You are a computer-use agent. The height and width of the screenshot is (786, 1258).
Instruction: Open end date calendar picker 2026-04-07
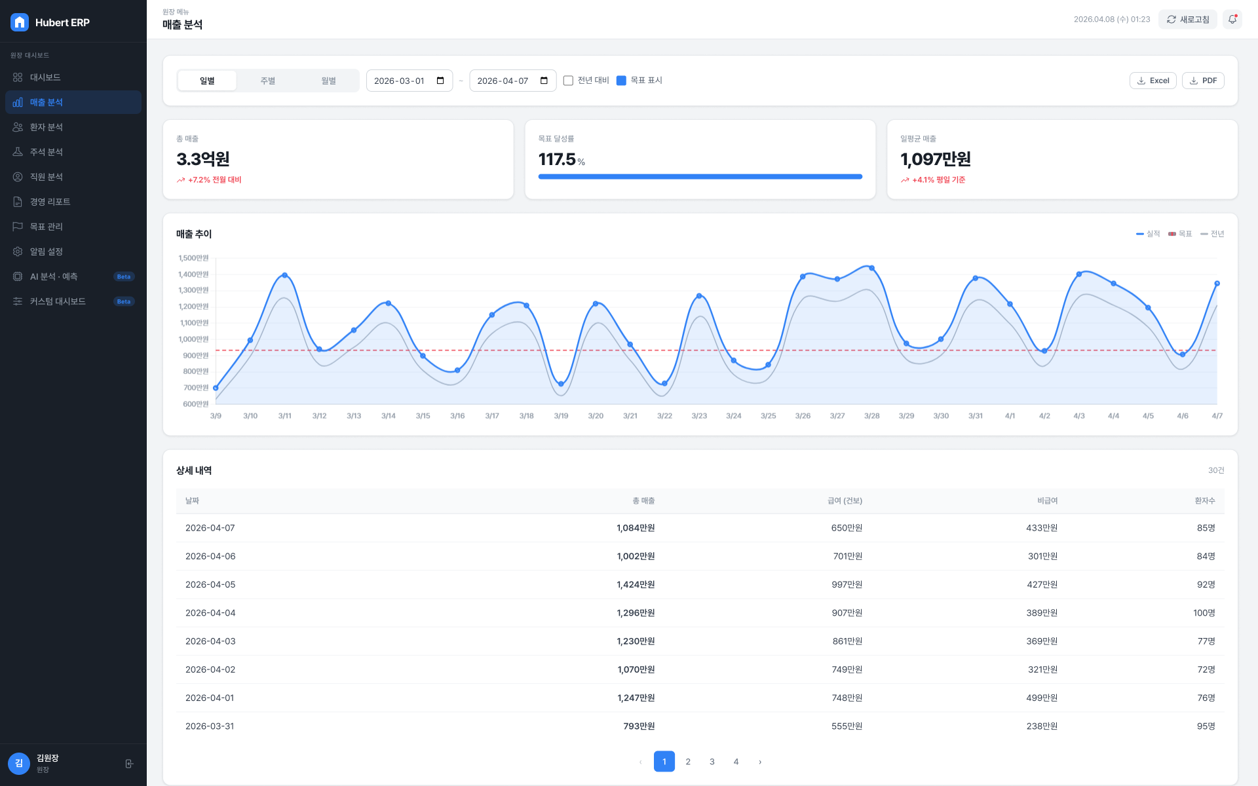click(x=544, y=81)
